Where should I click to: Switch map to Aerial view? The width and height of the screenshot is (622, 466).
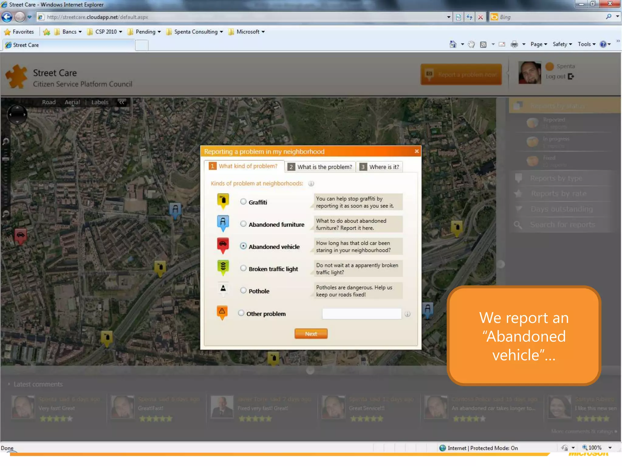pos(72,102)
